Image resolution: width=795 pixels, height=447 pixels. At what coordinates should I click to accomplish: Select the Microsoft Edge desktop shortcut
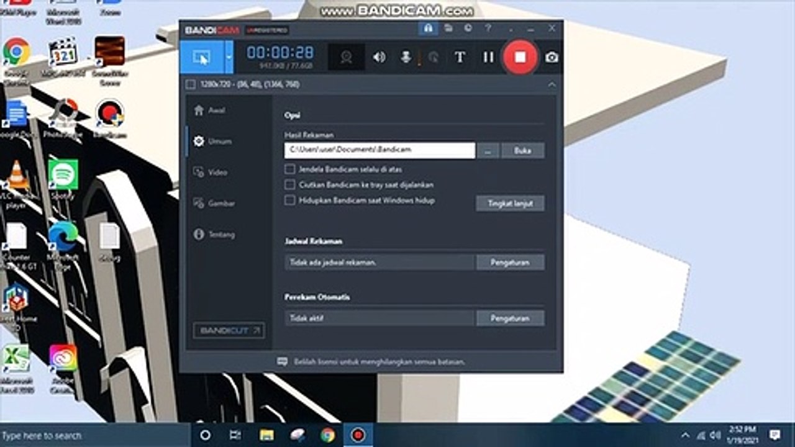tap(63, 246)
